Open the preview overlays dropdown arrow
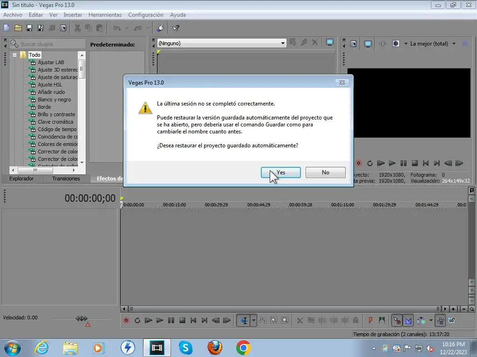Image resolution: width=477 pixels, height=357 pixels. coord(406,44)
